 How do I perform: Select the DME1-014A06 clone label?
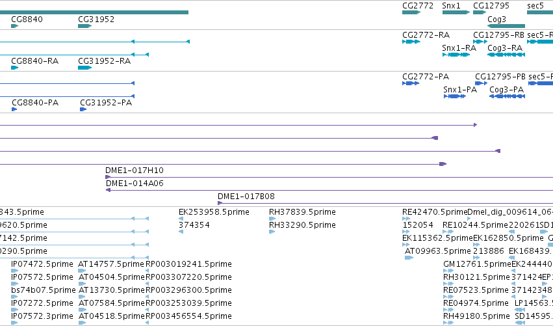click(x=135, y=183)
